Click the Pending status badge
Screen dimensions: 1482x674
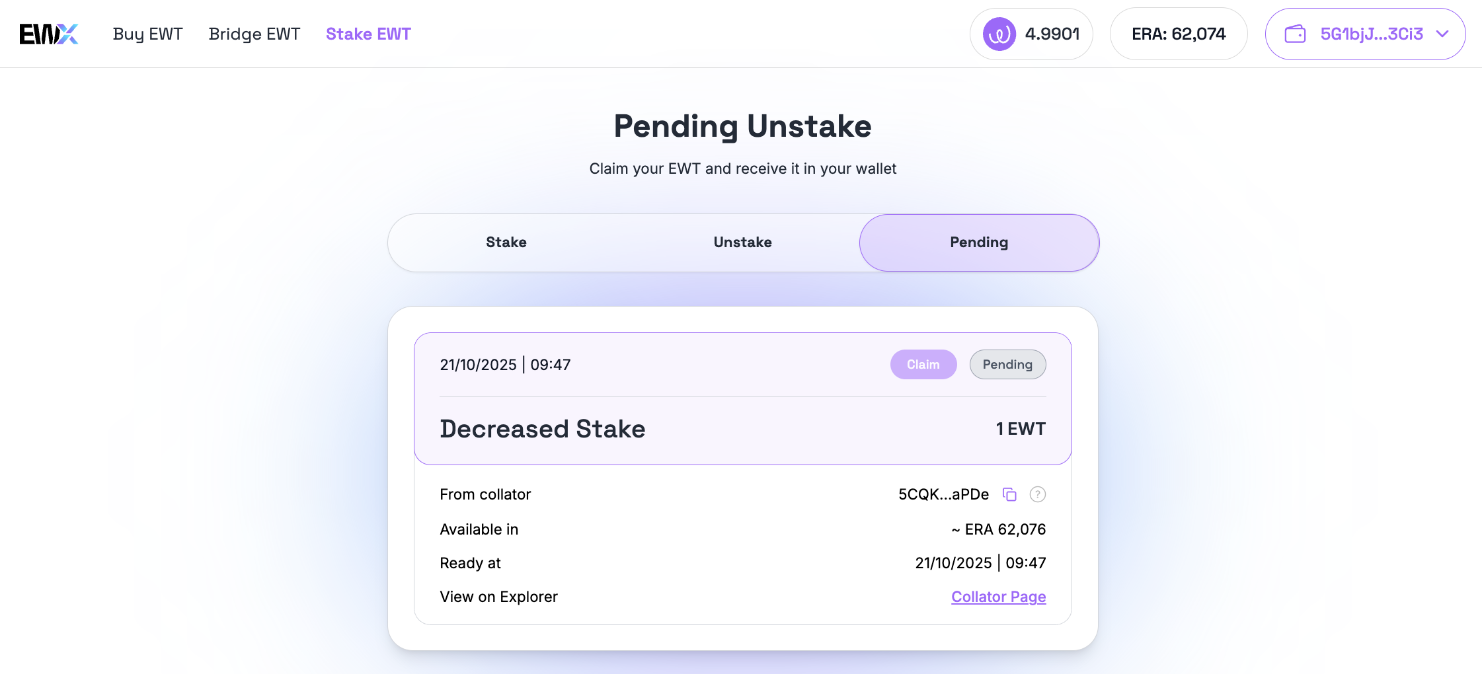tap(1007, 364)
